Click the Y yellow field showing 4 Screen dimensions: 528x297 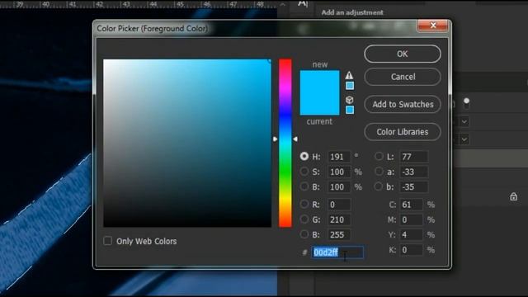pyautogui.click(x=411, y=234)
